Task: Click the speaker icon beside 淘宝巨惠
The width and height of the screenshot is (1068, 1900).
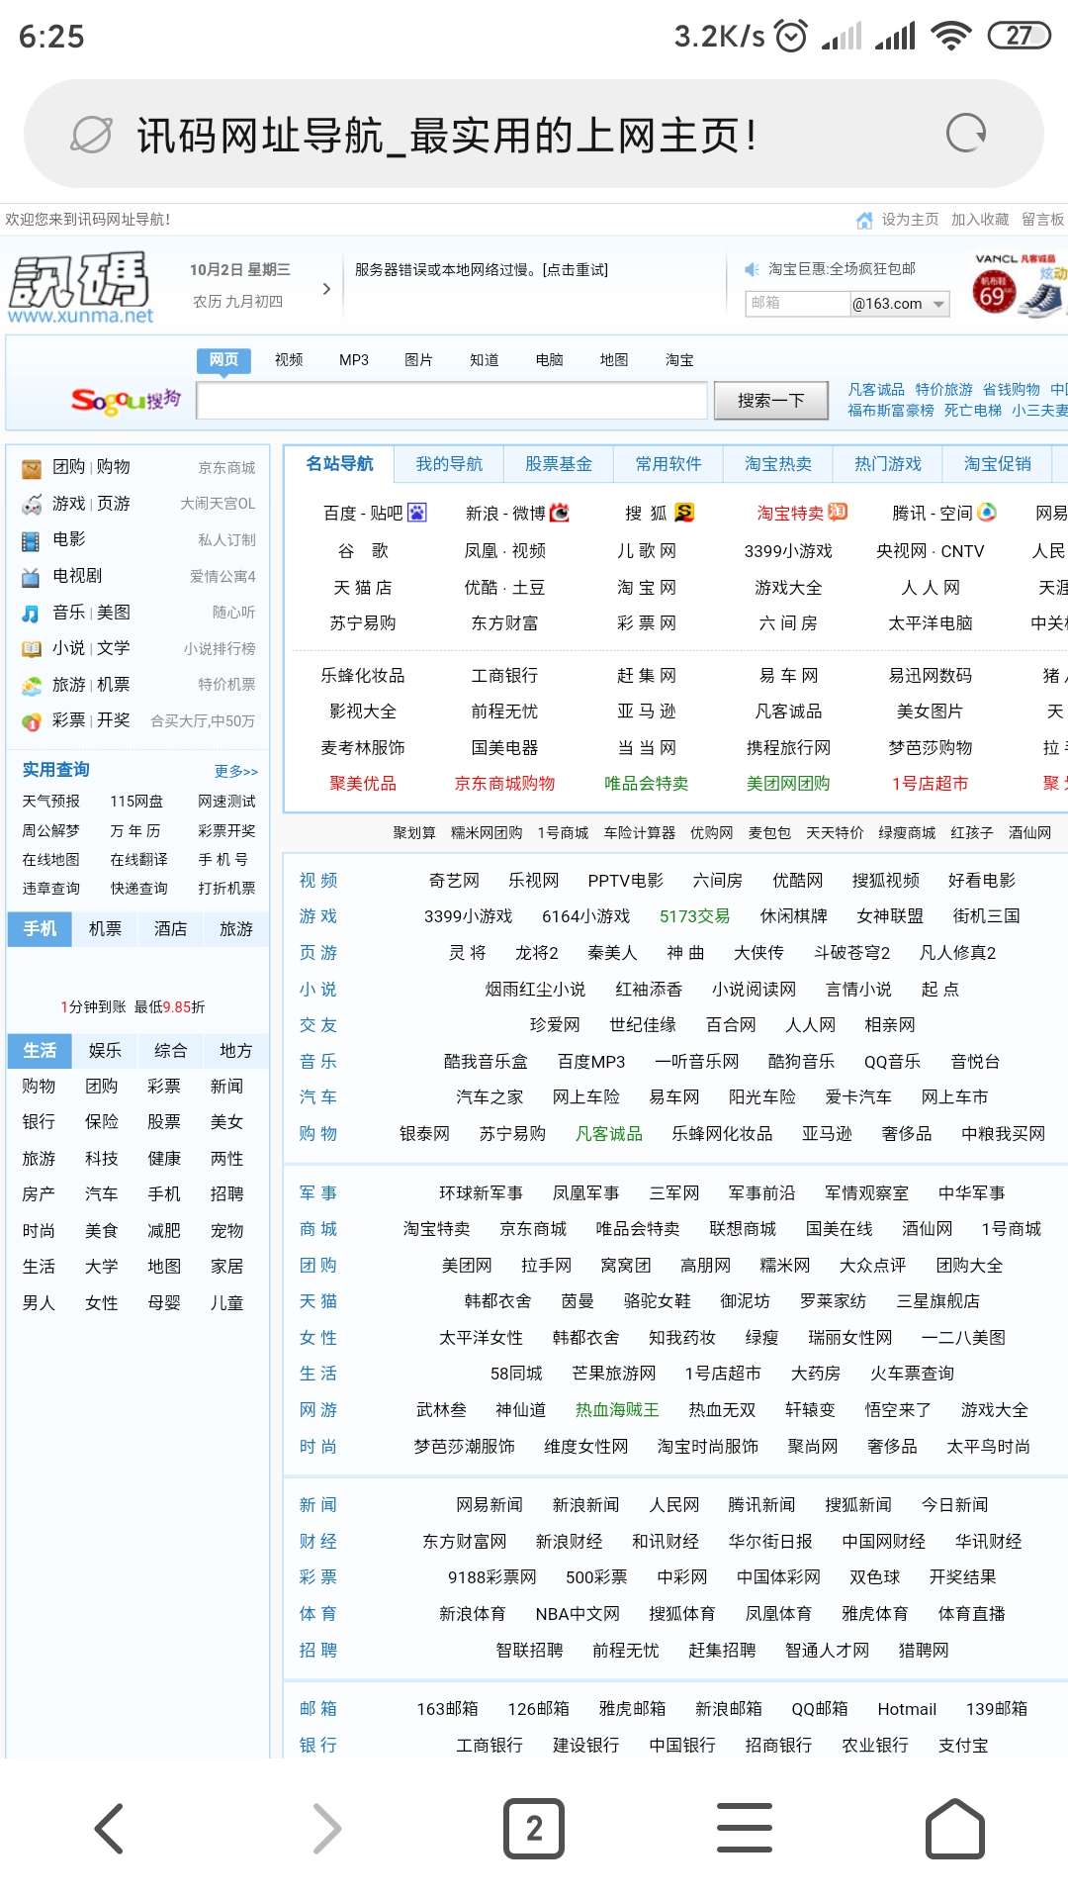Action: pyautogui.click(x=752, y=269)
